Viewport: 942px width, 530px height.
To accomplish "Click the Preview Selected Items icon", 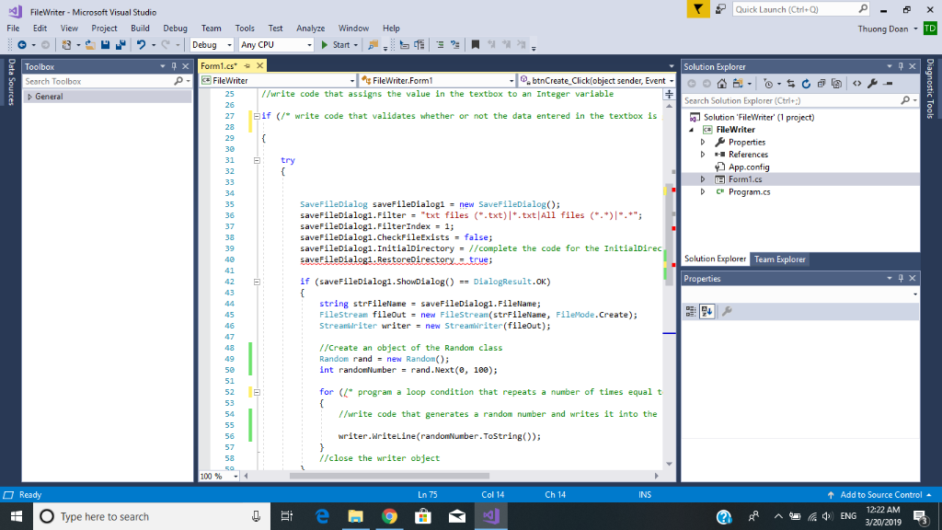I will 888,84.
